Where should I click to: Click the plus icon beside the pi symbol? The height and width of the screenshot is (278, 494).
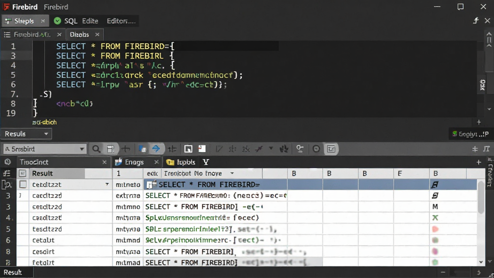coord(475,149)
